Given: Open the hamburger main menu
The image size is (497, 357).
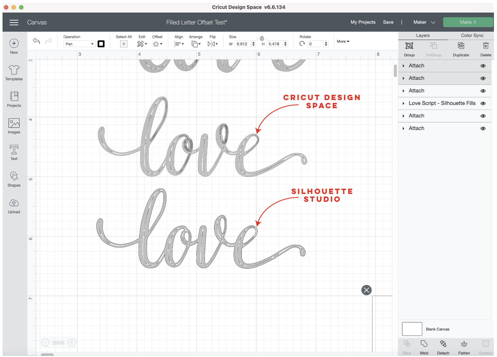Looking at the screenshot, I should [x=14, y=22].
